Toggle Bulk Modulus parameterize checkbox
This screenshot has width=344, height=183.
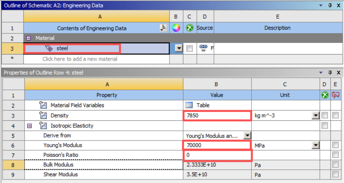(x=335, y=164)
